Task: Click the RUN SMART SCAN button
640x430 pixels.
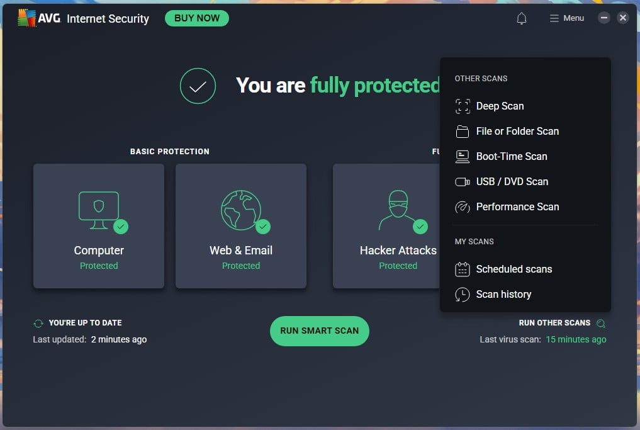Action: (x=320, y=331)
